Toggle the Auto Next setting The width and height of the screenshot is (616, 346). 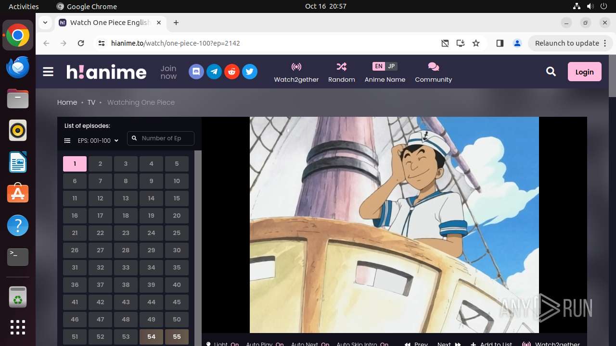pos(310,344)
